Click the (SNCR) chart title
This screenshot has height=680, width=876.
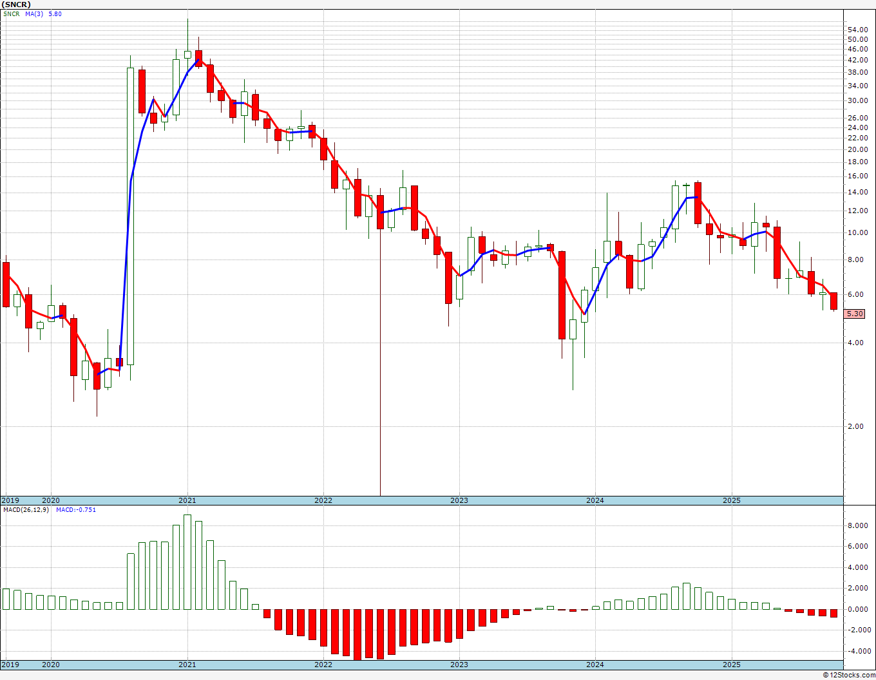(x=16, y=5)
